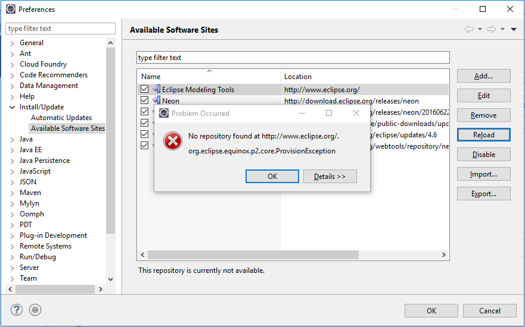This screenshot has width=525, height=327.
Task: Expand the Cloud Foundry tree node
Action: click(13, 64)
